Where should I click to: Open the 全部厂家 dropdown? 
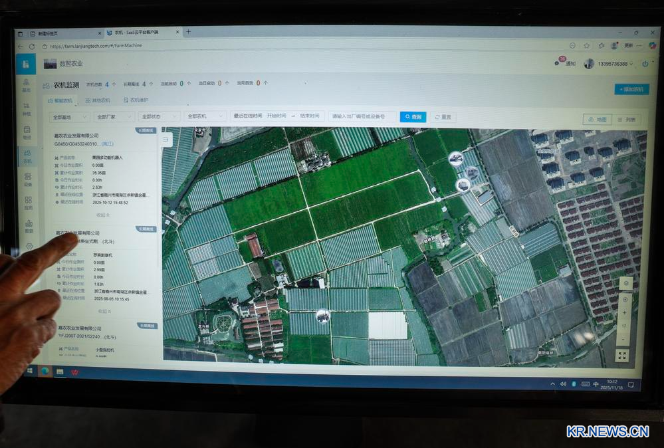coord(114,116)
